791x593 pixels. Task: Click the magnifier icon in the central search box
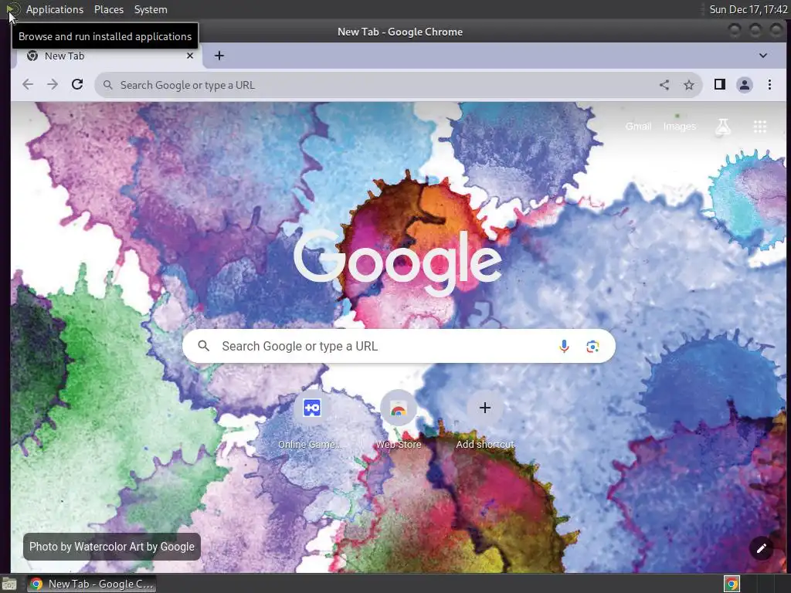(203, 345)
